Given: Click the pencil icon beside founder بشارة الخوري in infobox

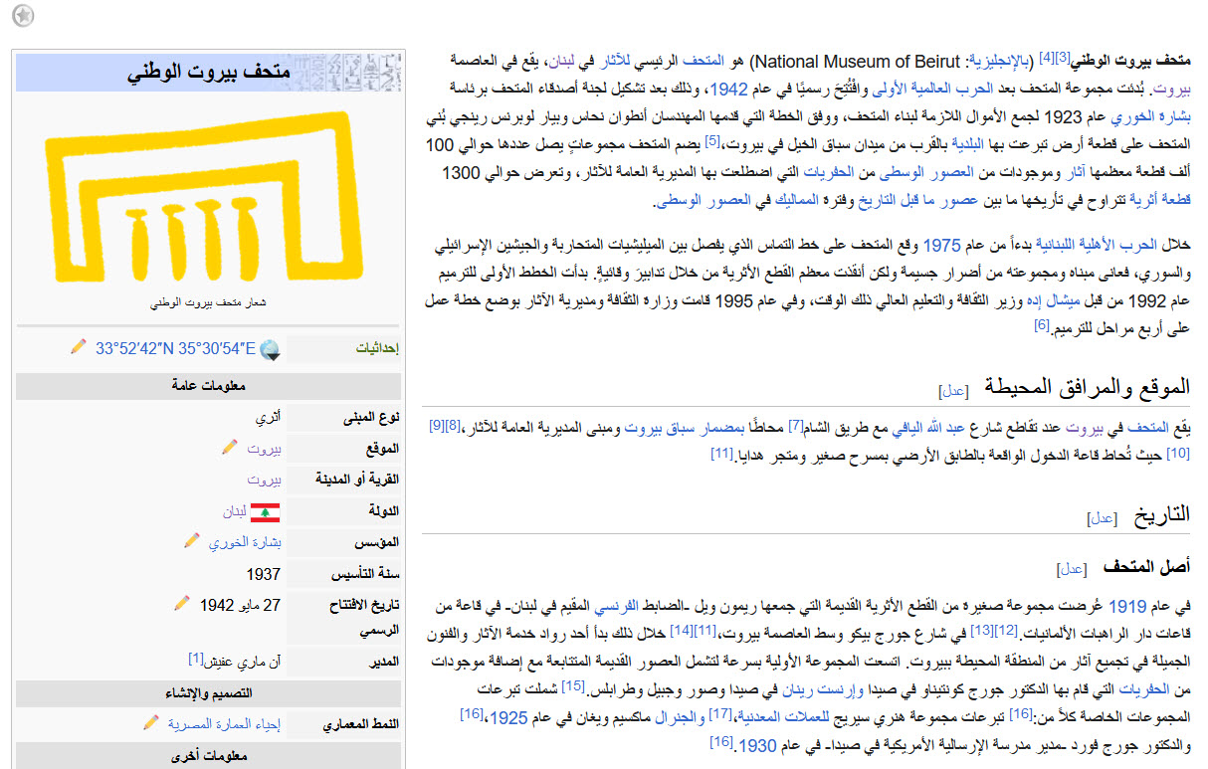Looking at the screenshot, I should coord(192,540).
